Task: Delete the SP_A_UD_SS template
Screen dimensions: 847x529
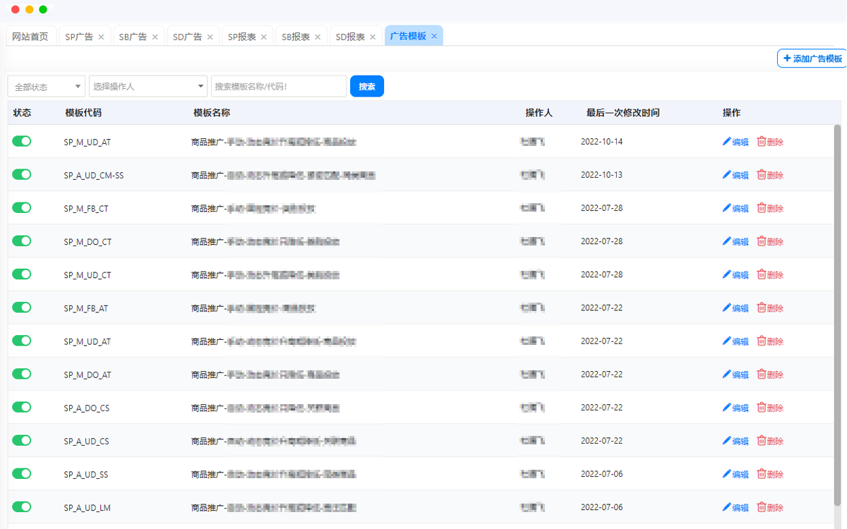Action: point(770,474)
